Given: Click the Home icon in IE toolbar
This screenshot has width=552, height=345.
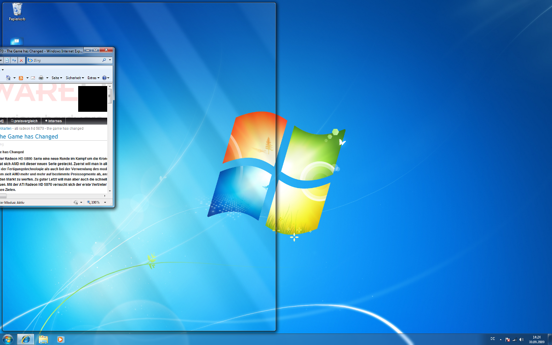Looking at the screenshot, I should click(8, 78).
